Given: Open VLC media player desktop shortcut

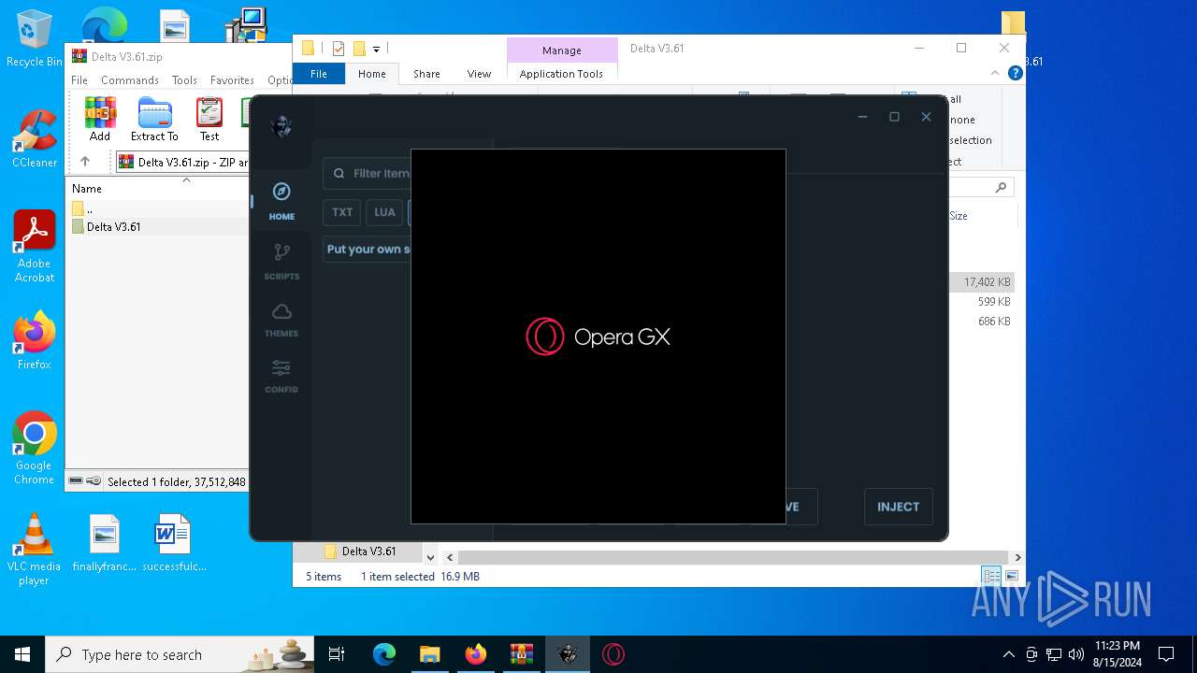Looking at the screenshot, I should coord(35,550).
